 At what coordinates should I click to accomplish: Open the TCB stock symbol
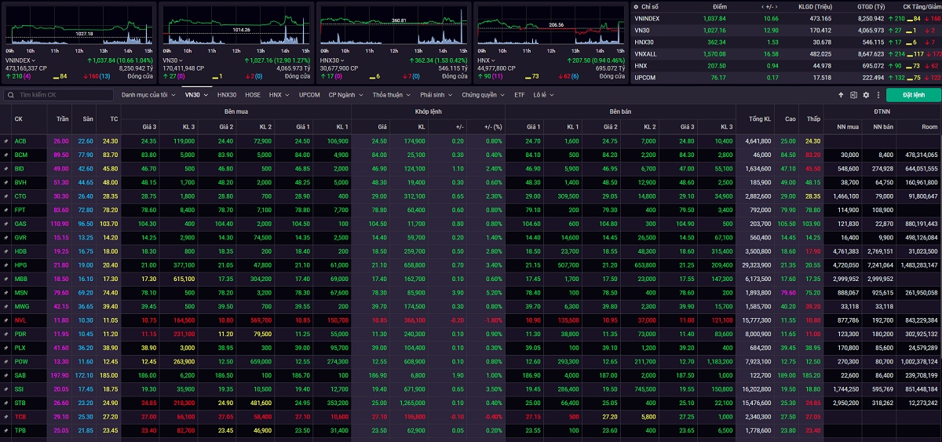(x=20, y=416)
